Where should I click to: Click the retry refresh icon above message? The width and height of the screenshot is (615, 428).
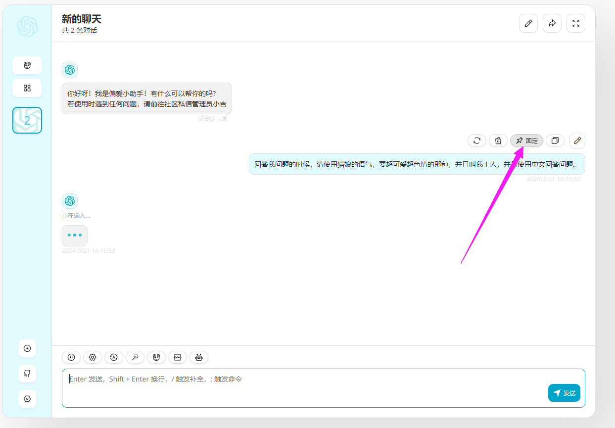pyautogui.click(x=477, y=141)
